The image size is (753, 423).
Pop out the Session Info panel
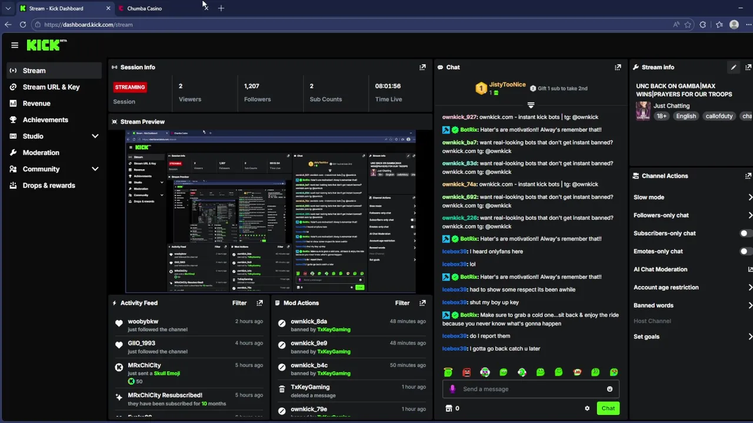click(422, 67)
